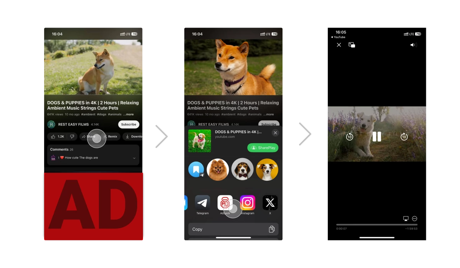This screenshot has width=460, height=268.
Task: Tap the youtube.com text in share sheet
Action: tap(225, 137)
